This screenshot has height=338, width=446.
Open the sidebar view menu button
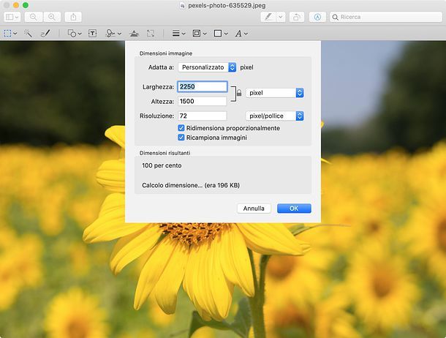click(x=12, y=17)
